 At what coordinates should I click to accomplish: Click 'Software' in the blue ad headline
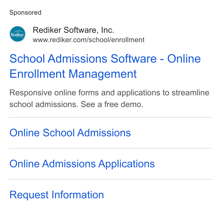tap(134, 58)
